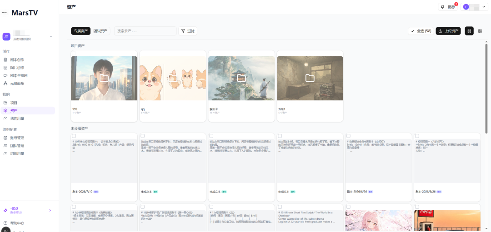Click the folder icon on the 猫主子 project

pyautogui.click(x=241, y=78)
